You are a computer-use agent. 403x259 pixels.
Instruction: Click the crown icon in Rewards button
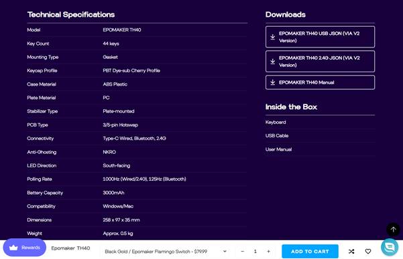click(13, 248)
